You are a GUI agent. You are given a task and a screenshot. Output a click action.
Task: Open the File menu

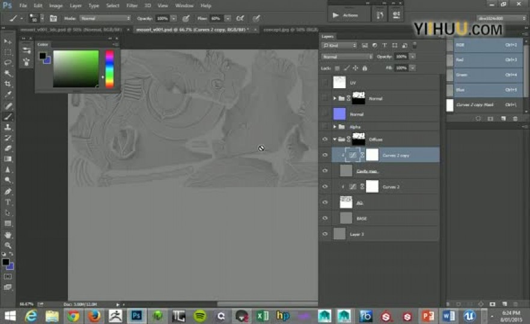pos(23,6)
